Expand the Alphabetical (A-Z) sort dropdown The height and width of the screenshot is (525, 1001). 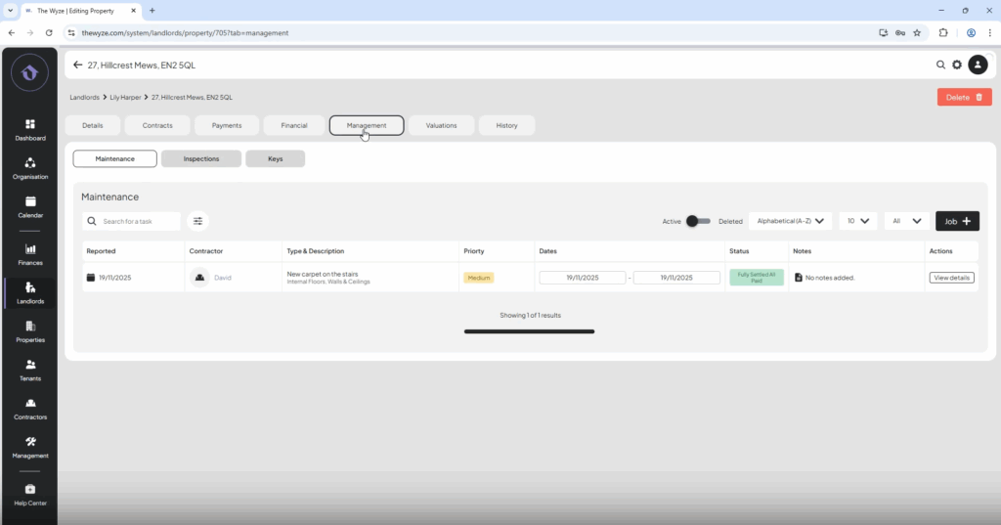pos(790,222)
